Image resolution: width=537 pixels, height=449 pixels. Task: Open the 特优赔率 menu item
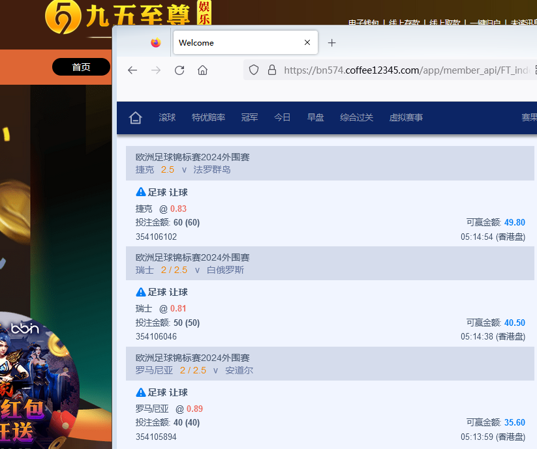(208, 118)
